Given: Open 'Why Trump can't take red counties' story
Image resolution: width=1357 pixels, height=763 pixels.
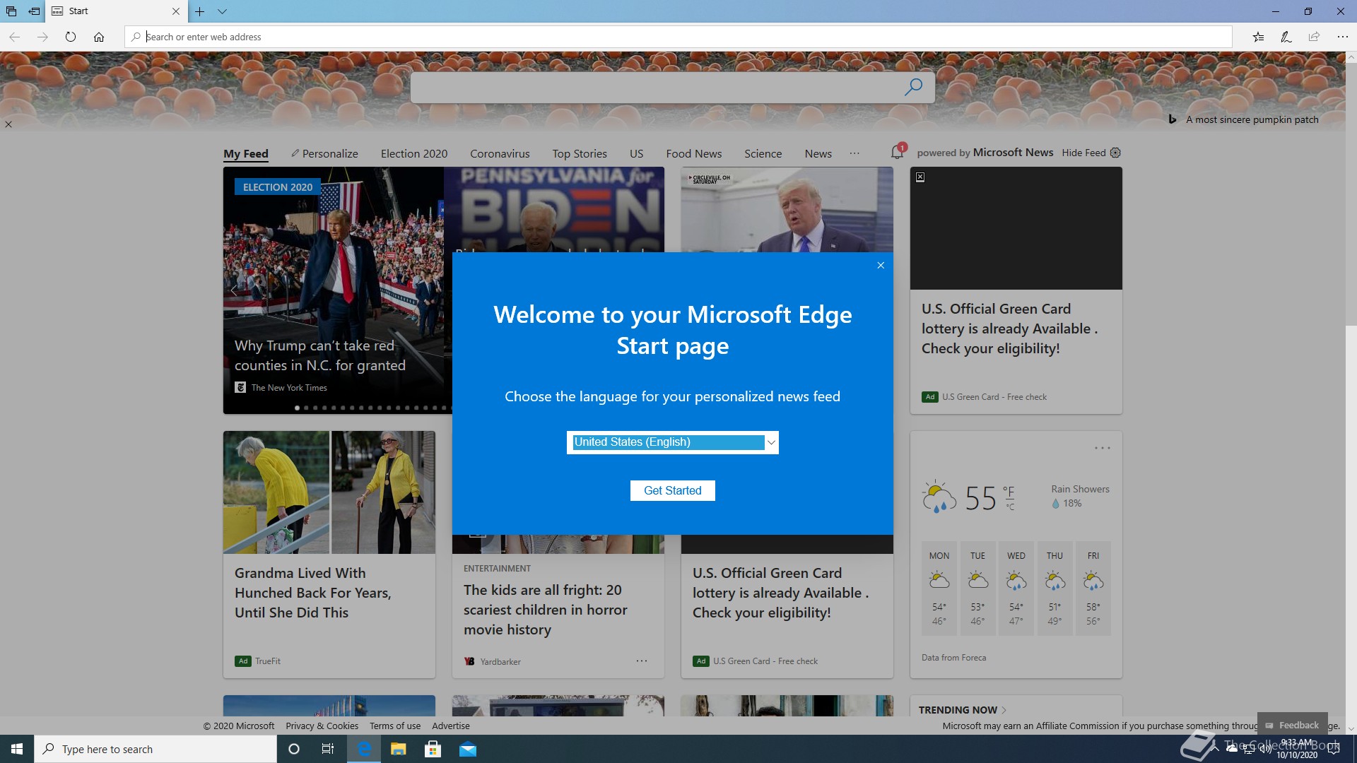Looking at the screenshot, I should (320, 355).
